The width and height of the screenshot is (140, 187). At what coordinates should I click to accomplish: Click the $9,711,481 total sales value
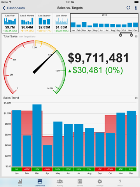tap(98, 58)
